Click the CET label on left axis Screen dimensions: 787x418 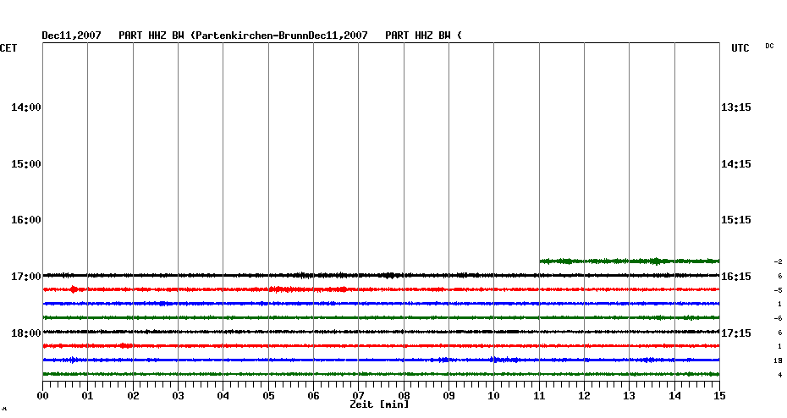coord(8,48)
